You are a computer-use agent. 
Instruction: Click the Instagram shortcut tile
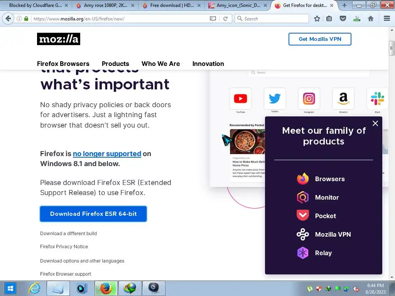(x=309, y=99)
